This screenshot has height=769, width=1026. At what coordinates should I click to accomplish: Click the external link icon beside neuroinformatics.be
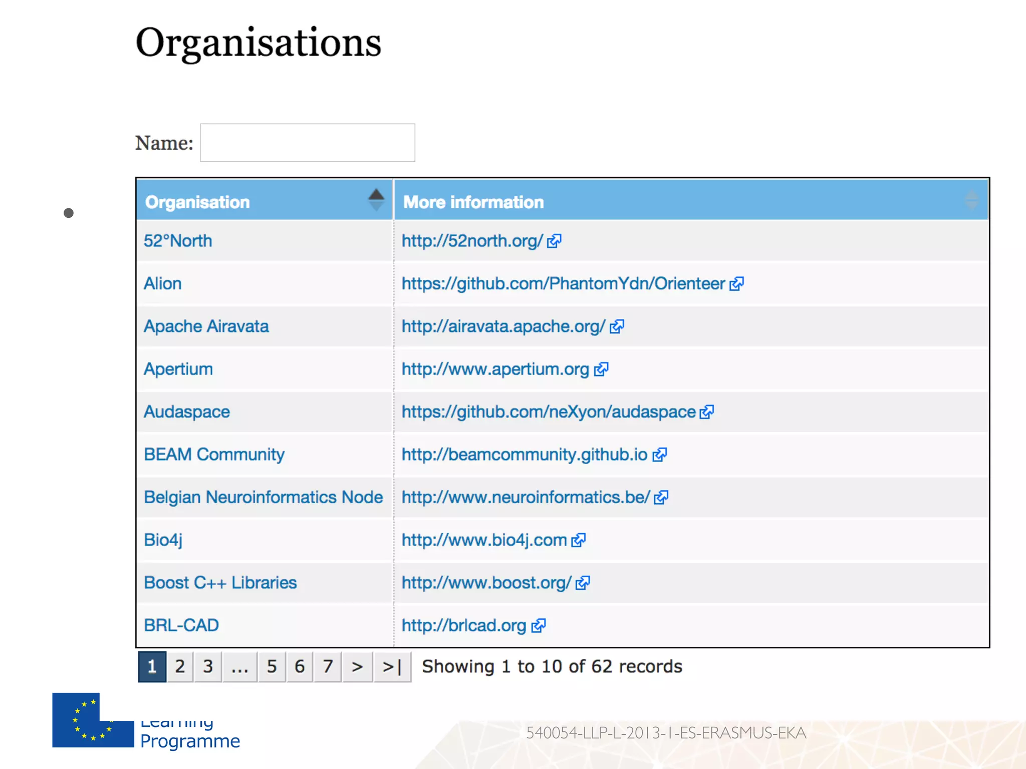pyautogui.click(x=661, y=498)
